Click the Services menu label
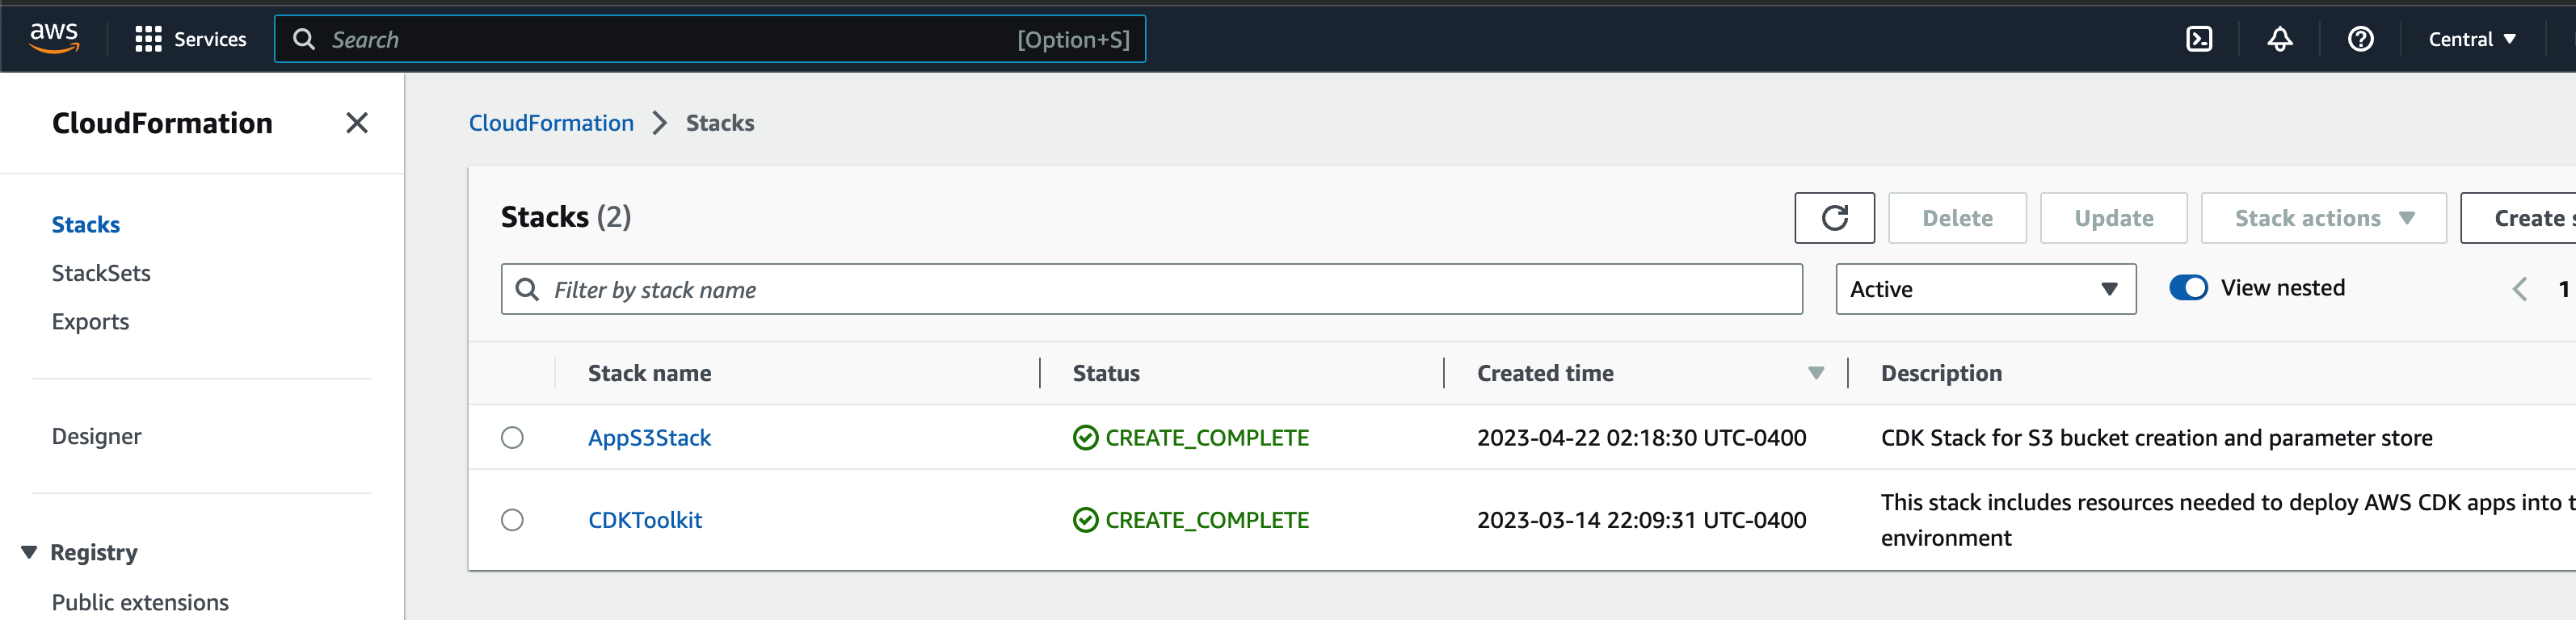This screenshot has width=2576, height=620. tap(210, 39)
